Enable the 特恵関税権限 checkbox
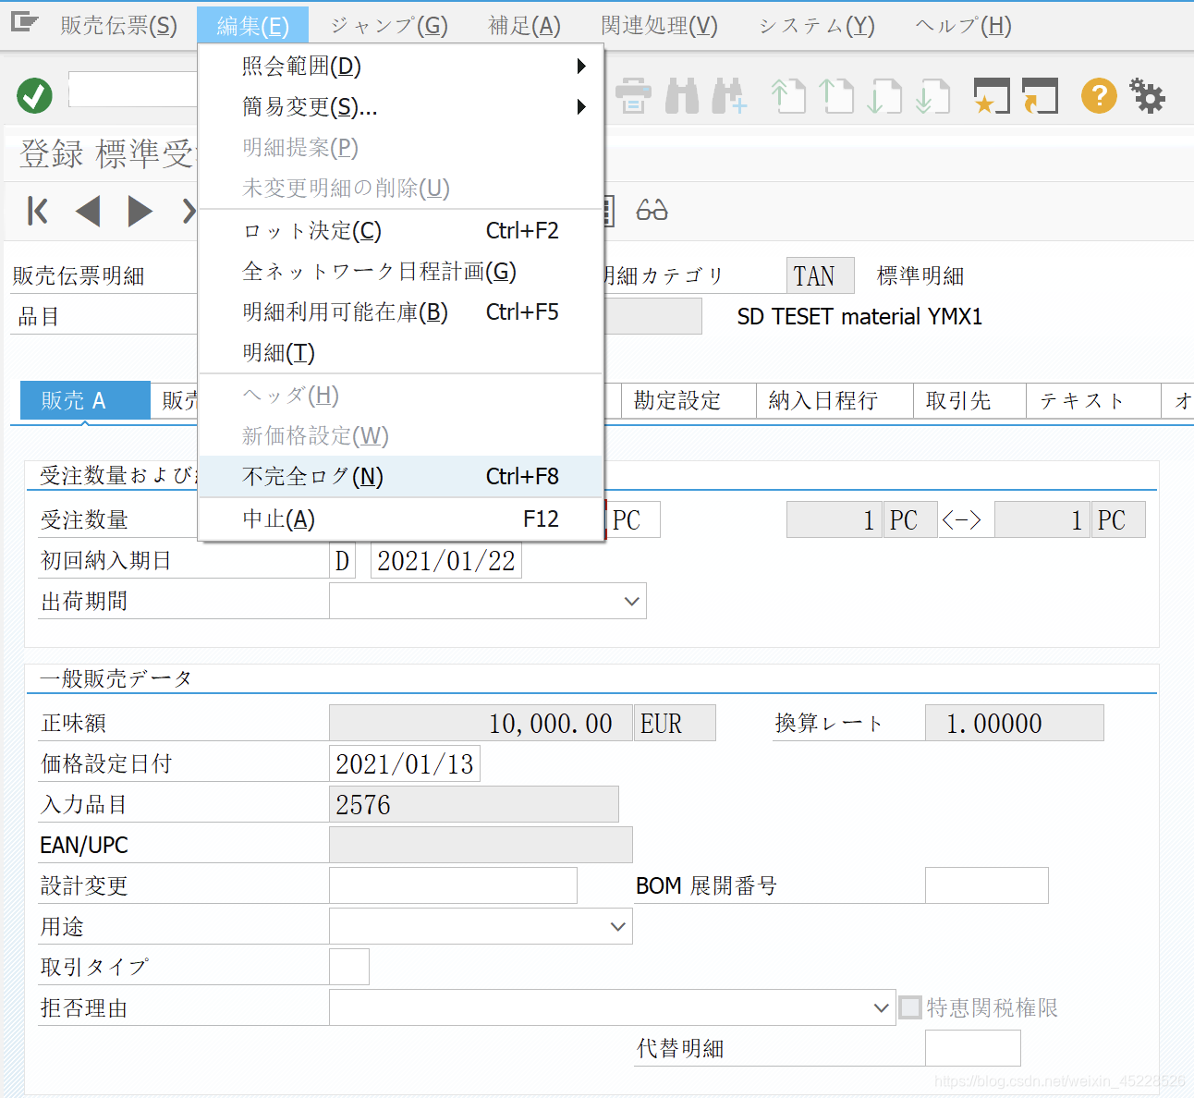 [x=909, y=1007]
